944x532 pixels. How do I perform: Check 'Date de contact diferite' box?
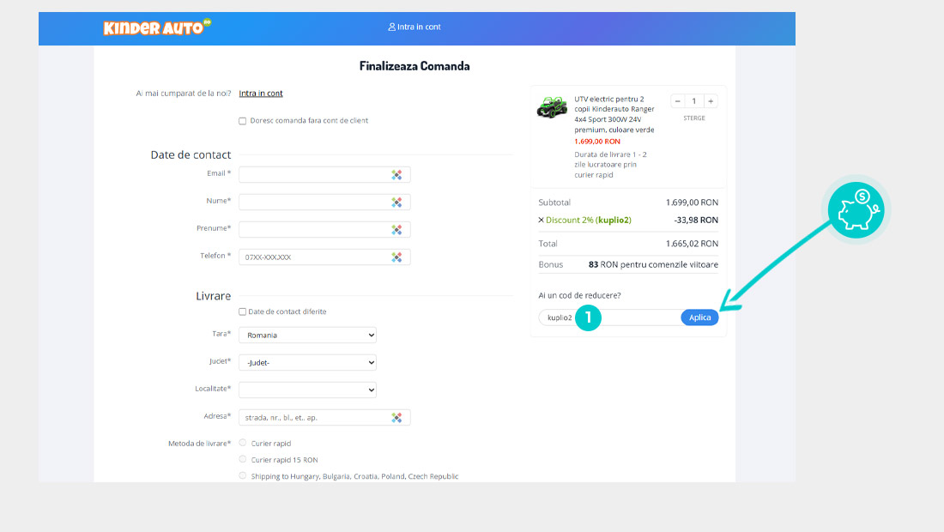[243, 312]
